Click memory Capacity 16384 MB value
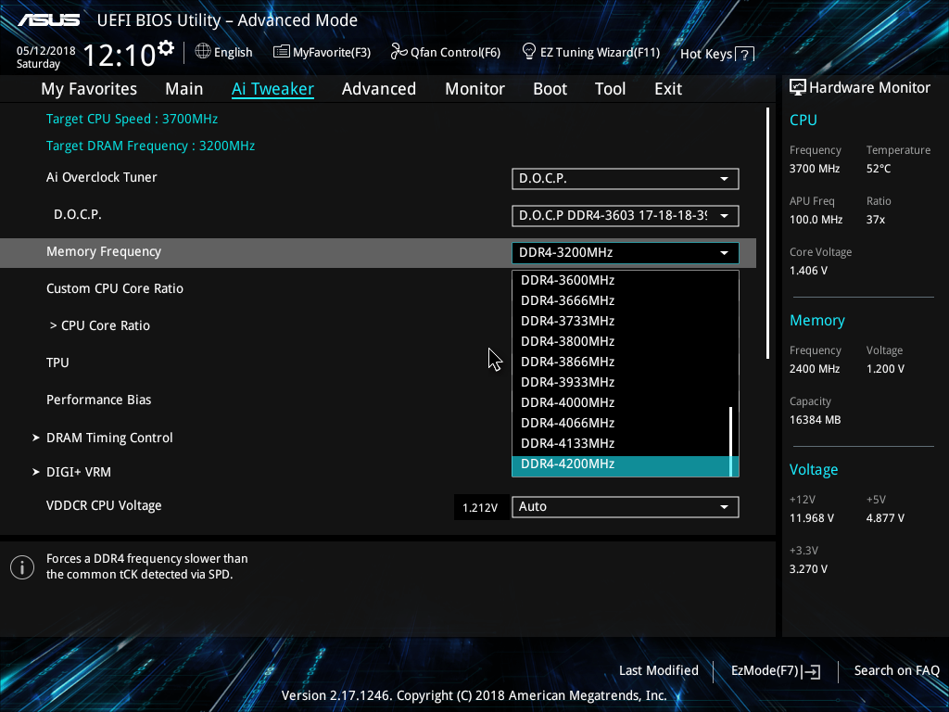The width and height of the screenshot is (949, 712). [815, 420]
